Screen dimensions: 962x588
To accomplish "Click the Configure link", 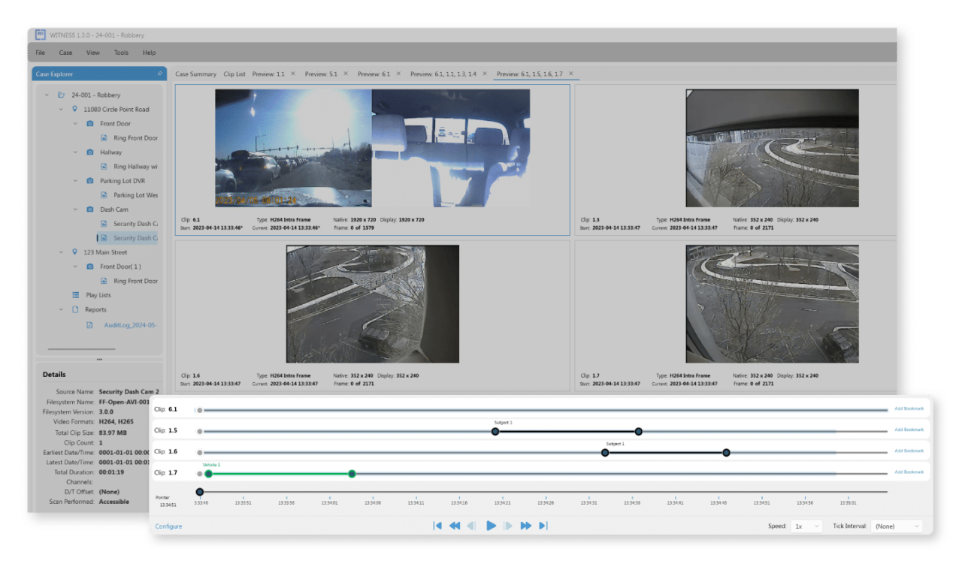I will (x=168, y=526).
